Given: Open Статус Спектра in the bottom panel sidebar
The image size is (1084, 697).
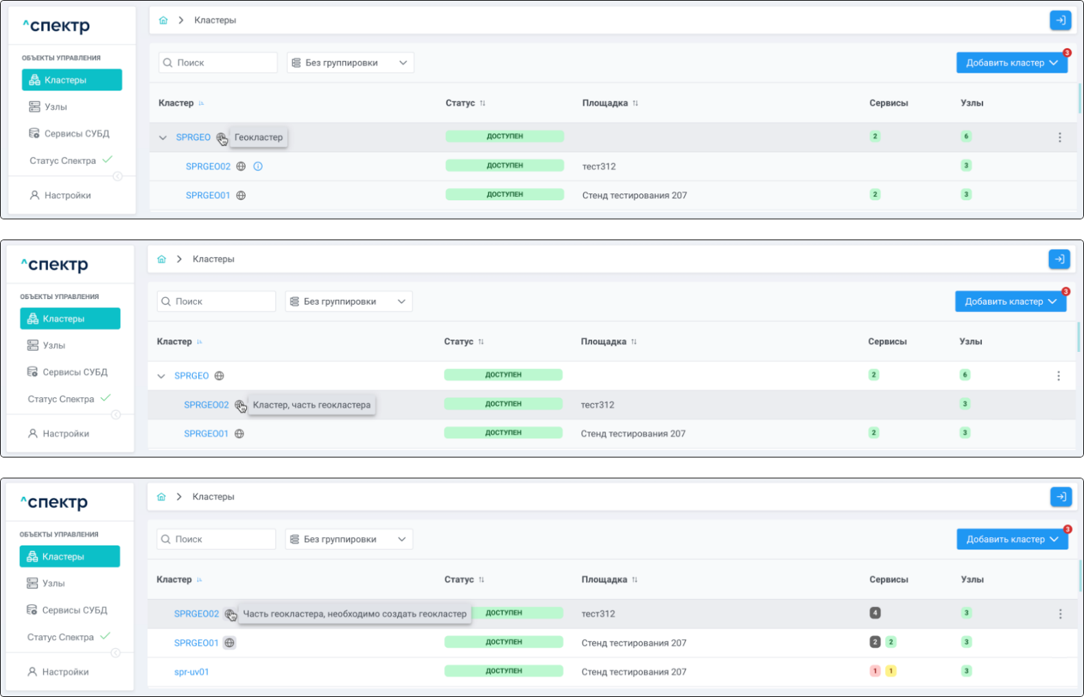Looking at the screenshot, I should tap(60, 637).
